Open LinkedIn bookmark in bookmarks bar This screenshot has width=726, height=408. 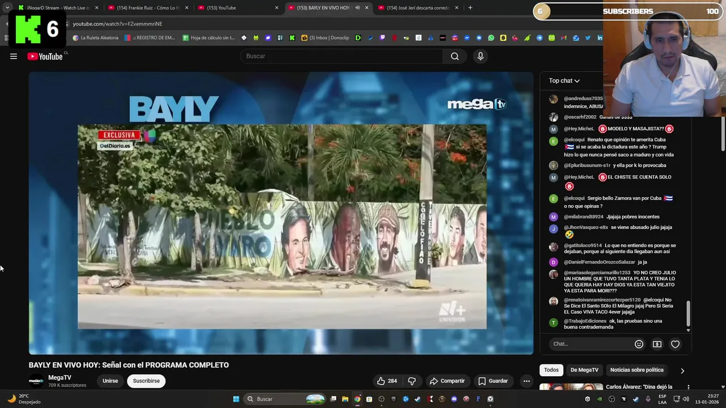point(600,38)
